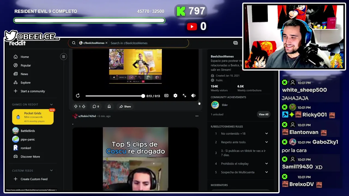Viewport: 349px width, 196px height.
Task: Click white_sheep500 chat username
Action: (x=304, y=90)
